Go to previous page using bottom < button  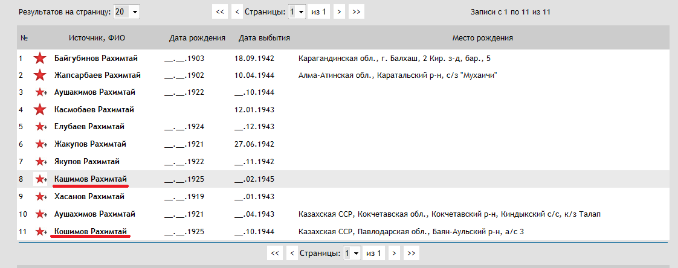(x=292, y=254)
